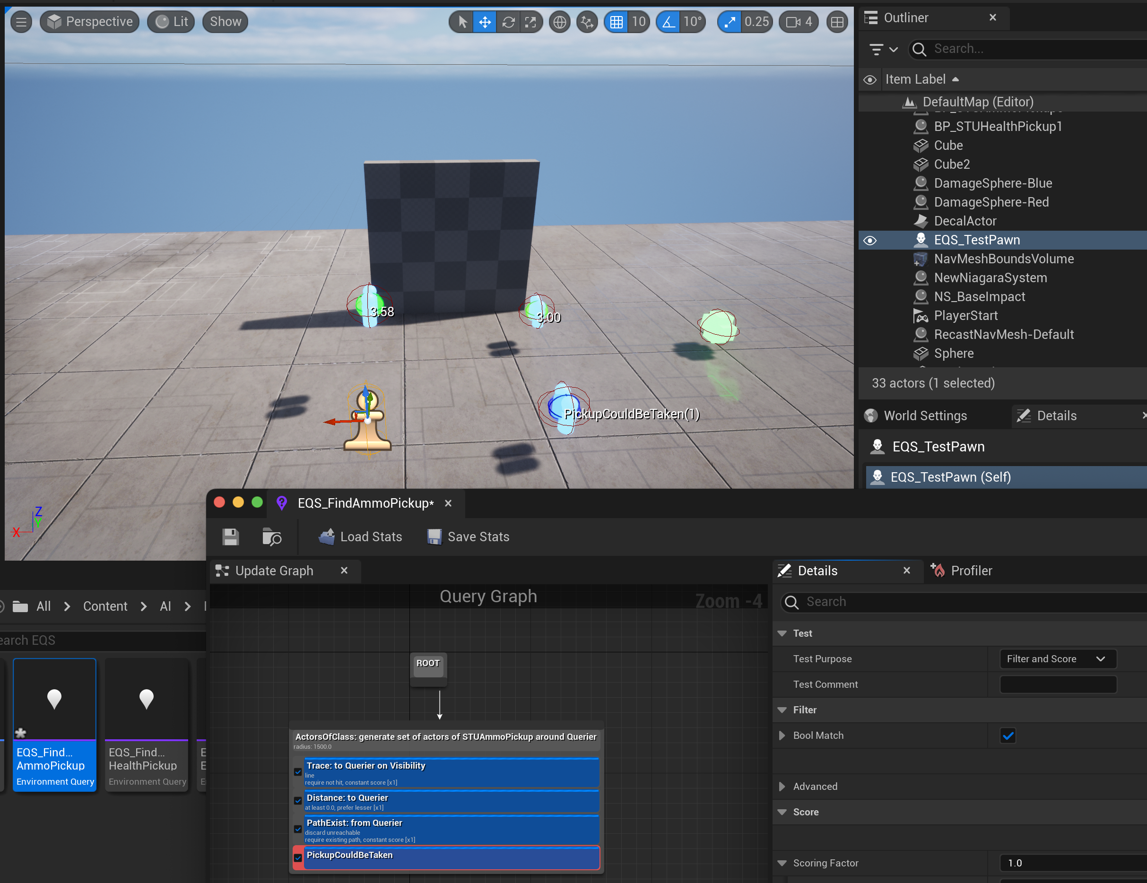Open the Lit view mode menu
Screen dimensions: 1147x883
pyautogui.click(x=171, y=22)
